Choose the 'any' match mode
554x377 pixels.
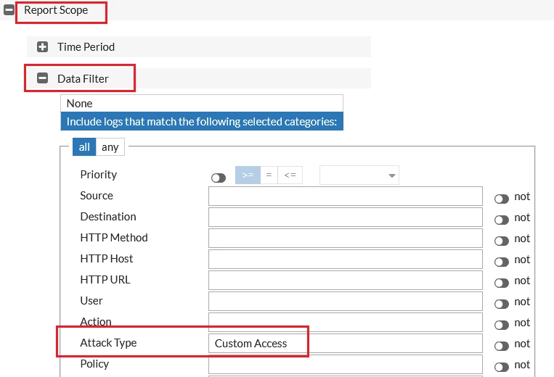coord(110,146)
